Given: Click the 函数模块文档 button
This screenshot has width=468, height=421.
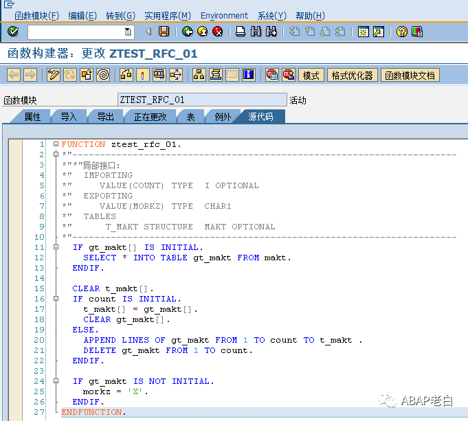Looking at the screenshot, I should [x=410, y=75].
